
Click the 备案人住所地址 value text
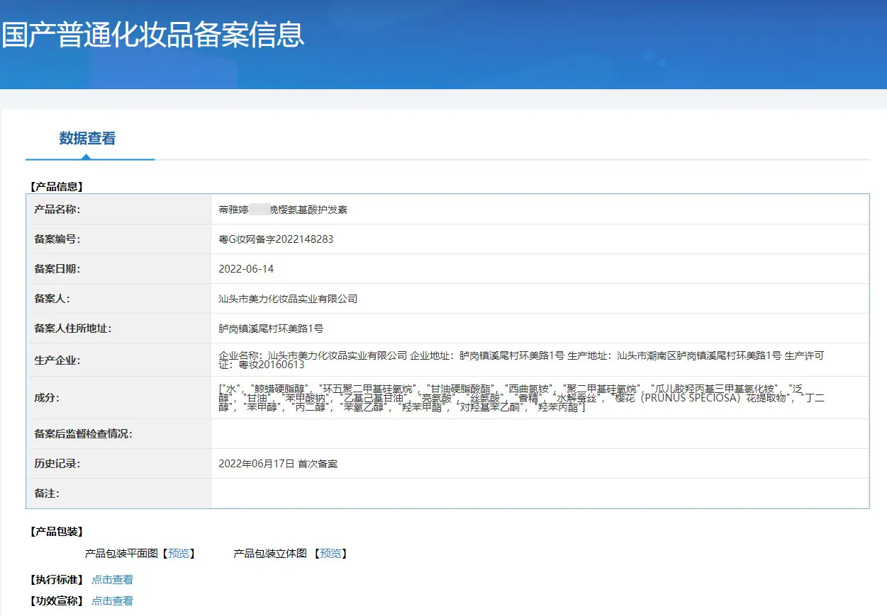tap(272, 329)
